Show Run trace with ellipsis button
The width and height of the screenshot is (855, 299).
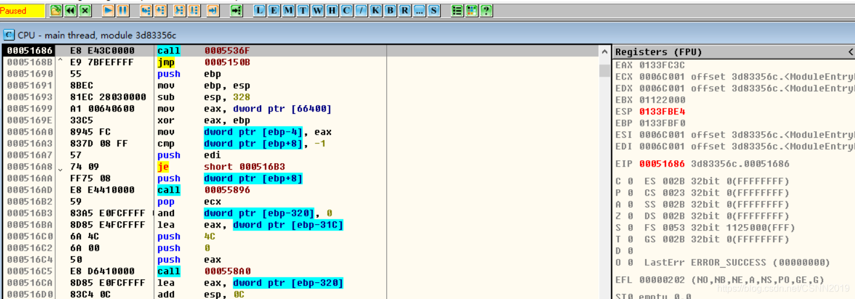(x=419, y=10)
